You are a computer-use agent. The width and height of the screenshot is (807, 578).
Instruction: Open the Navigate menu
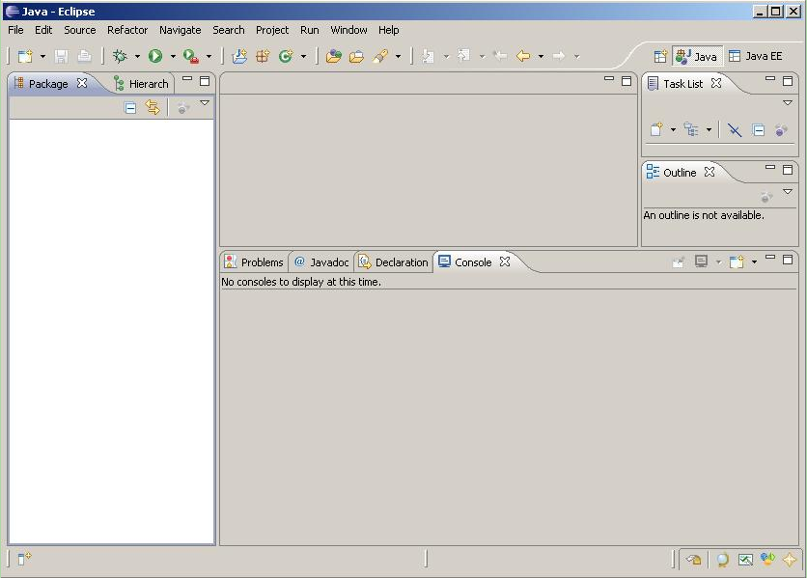tap(181, 30)
